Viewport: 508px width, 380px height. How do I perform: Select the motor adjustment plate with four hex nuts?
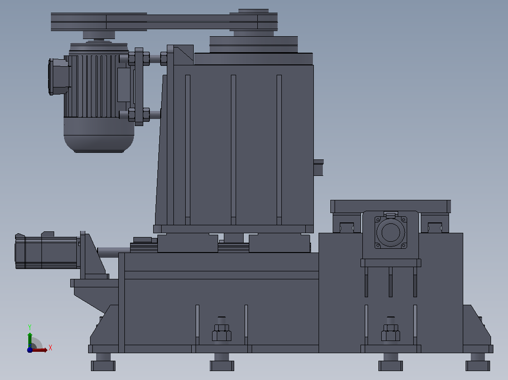[x=139, y=87]
